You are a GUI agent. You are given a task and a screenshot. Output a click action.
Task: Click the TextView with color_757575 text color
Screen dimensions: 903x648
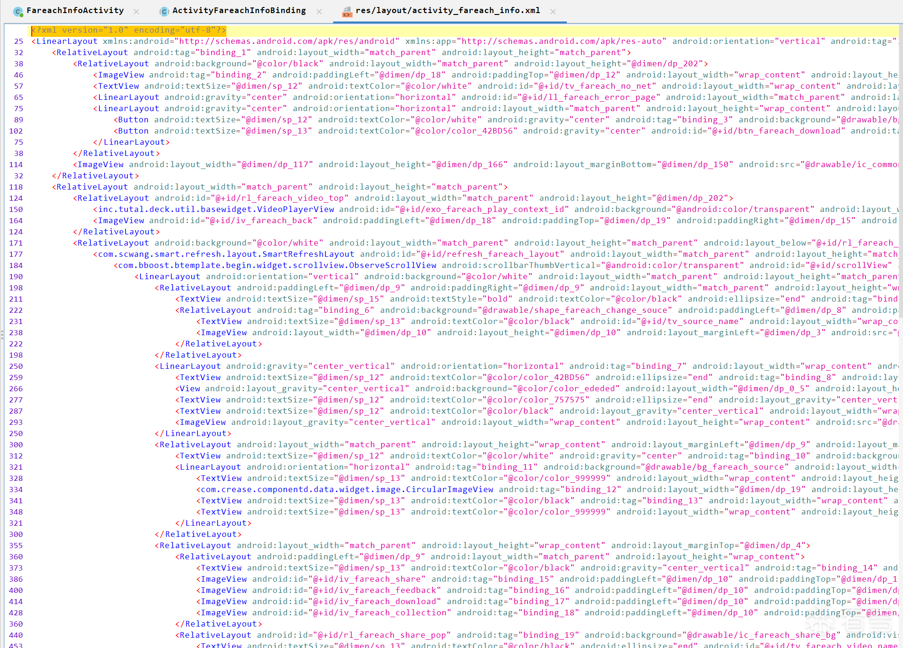(537, 400)
